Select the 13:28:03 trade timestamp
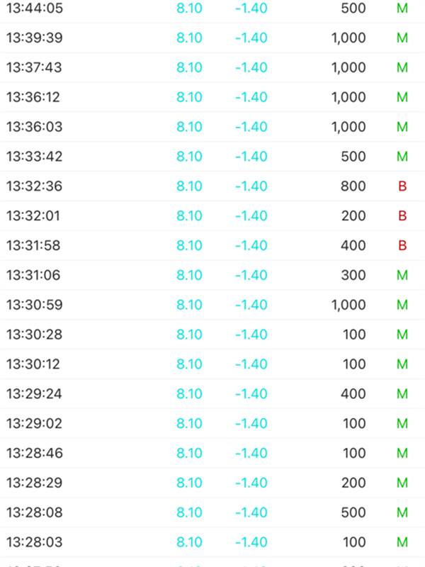This screenshot has height=567, width=425. (x=34, y=542)
